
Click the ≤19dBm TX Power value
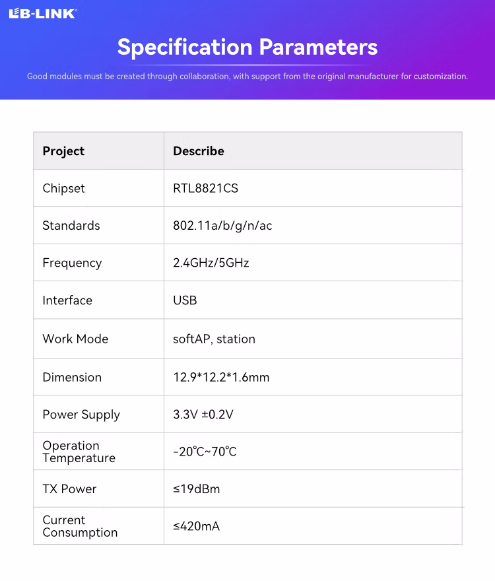[197, 489]
